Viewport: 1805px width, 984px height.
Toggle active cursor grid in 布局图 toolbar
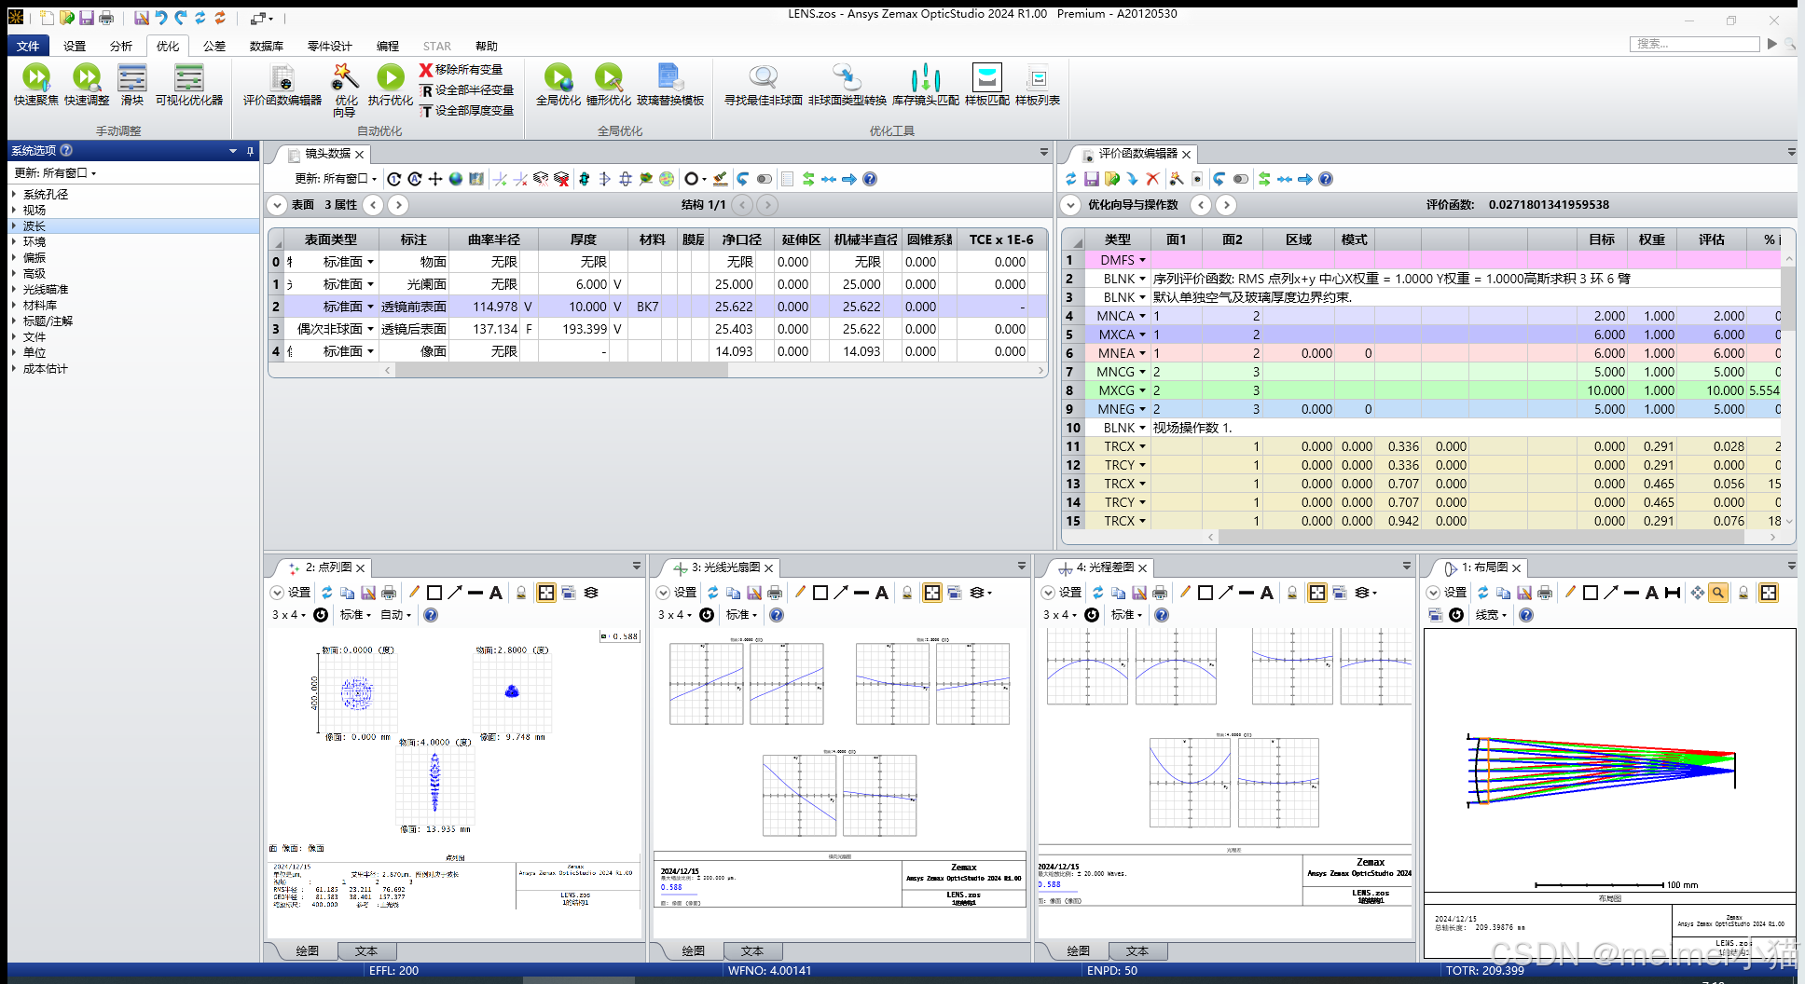click(1769, 593)
